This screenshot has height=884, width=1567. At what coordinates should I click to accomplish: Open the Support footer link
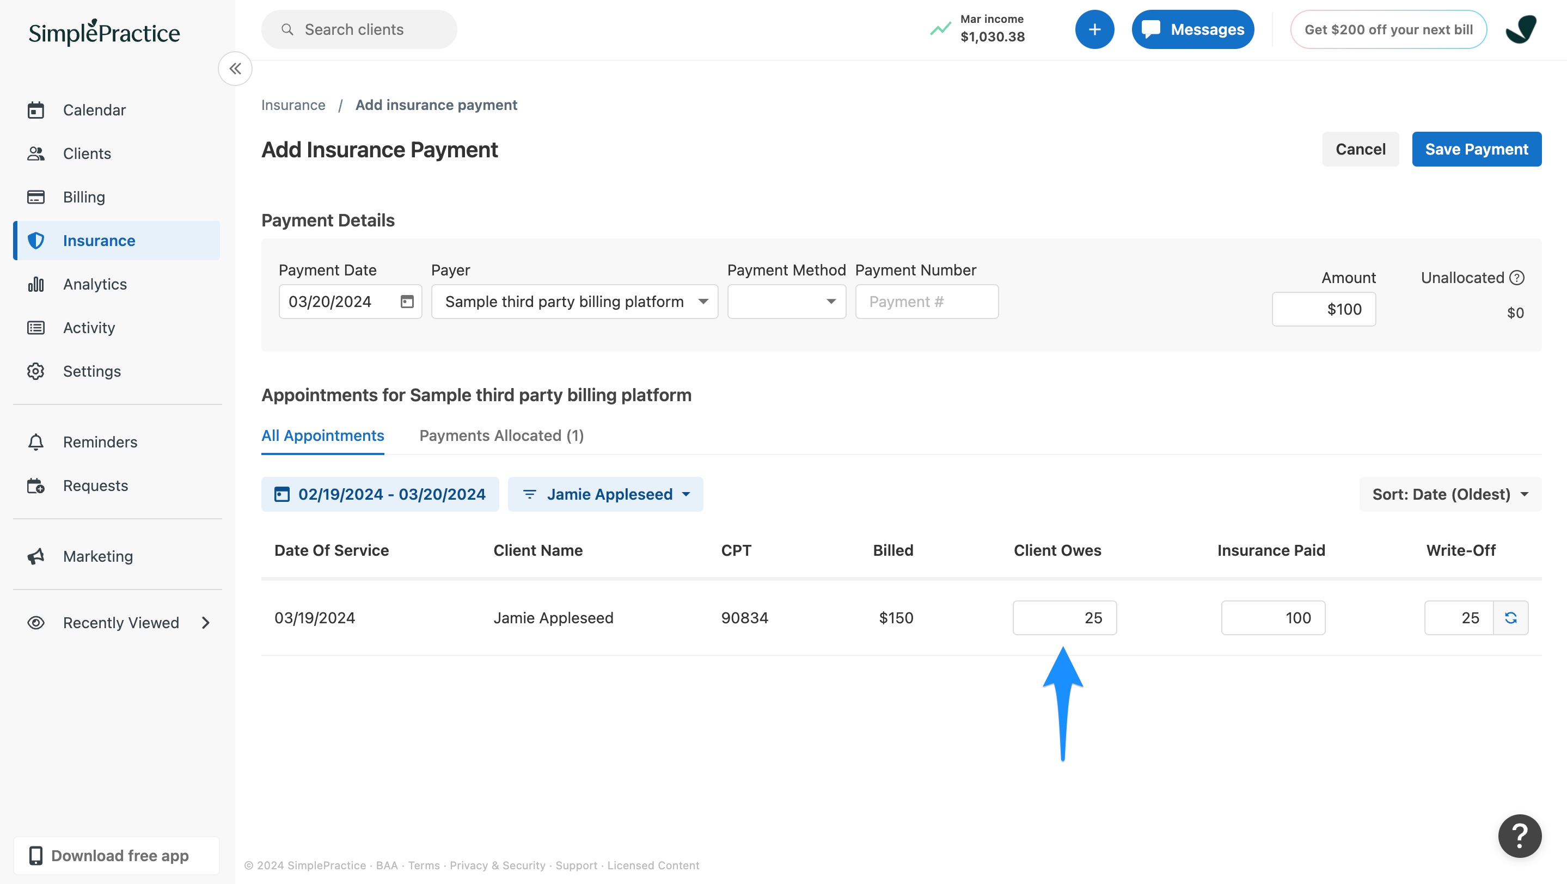(x=576, y=865)
